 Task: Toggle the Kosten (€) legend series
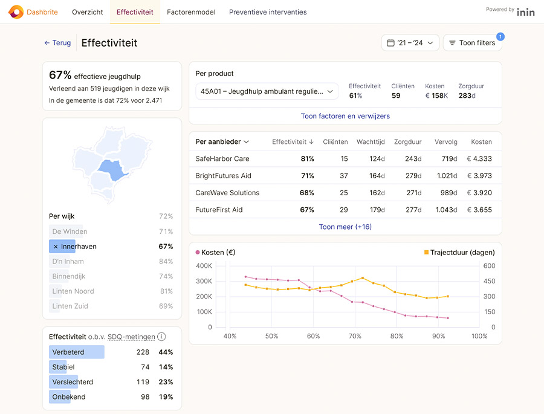(x=215, y=252)
